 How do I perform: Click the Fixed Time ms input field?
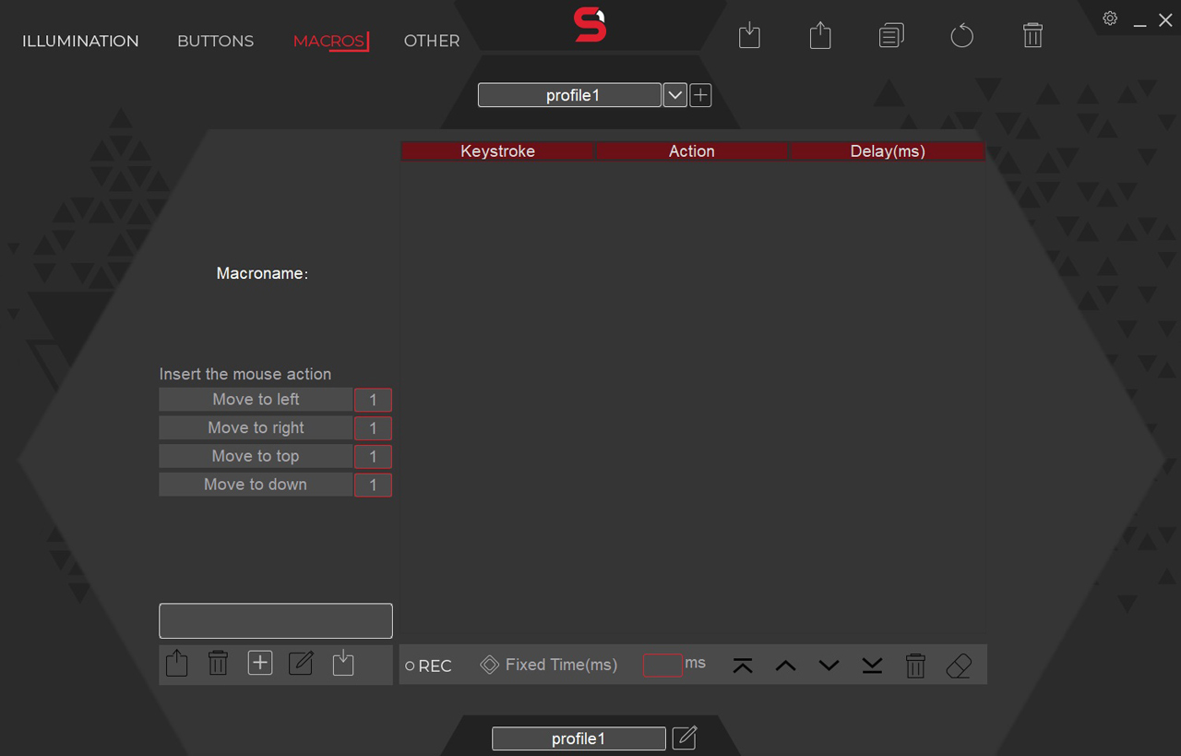click(662, 665)
